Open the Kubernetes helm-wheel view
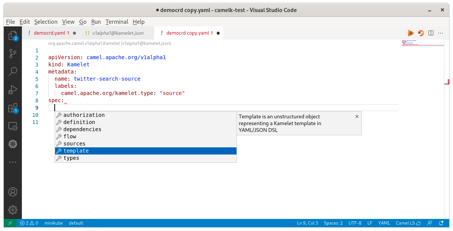Viewport: 453px width, 231px height. coord(13,144)
